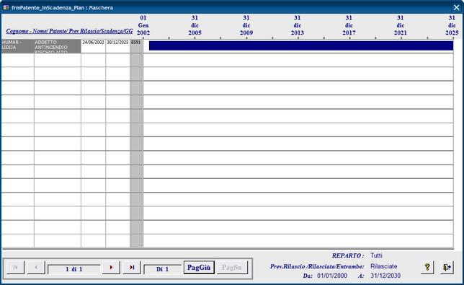
Task: Jump to last record button
Action: [132, 267]
